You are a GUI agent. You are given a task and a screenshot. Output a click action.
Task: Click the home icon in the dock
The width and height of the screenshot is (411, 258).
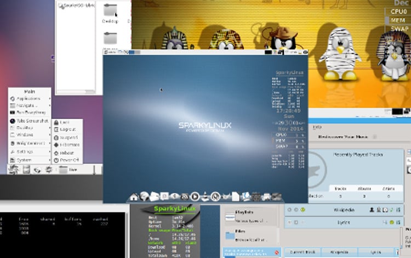click(x=134, y=196)
